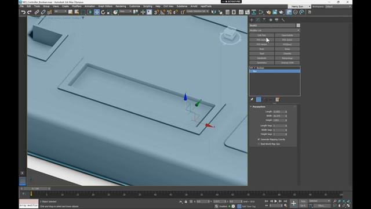This screenshot has width=371, height=209.
Task: Click the ViewCube in viewport
Action: [x=230, y=36]
